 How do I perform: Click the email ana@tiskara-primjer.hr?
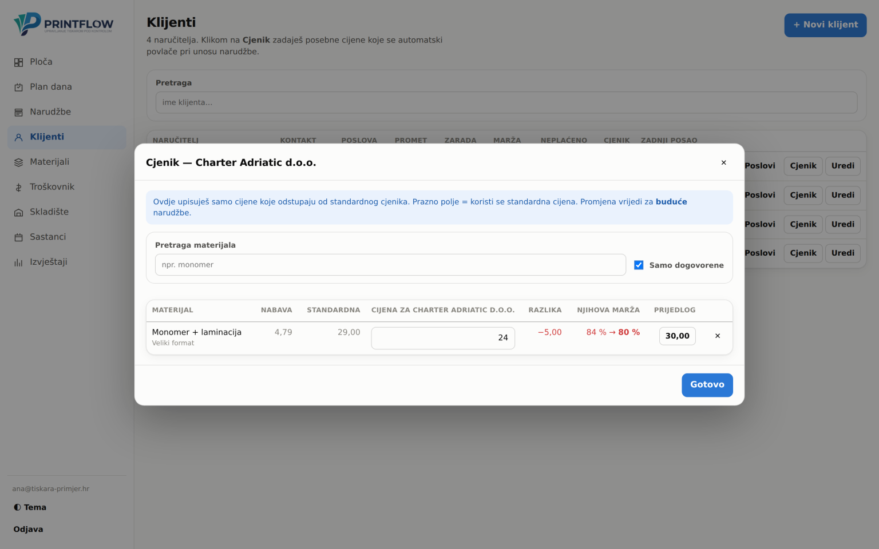pyautogui.click(x=51, y=489)
